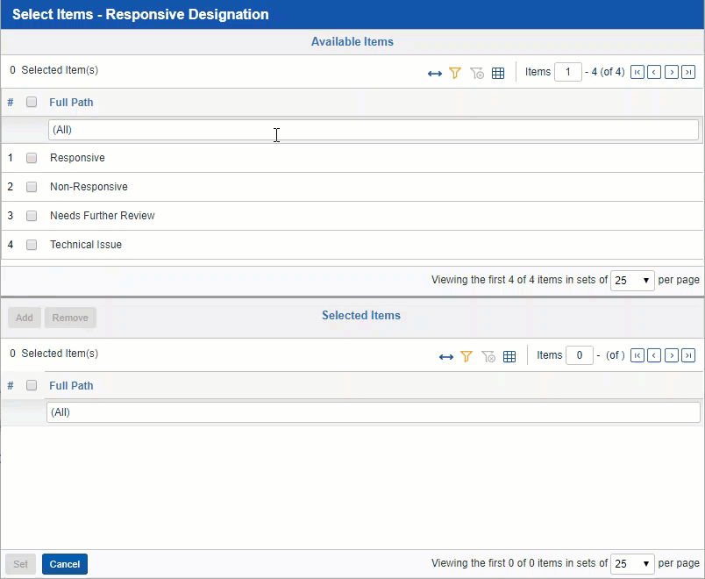705x579 pixels.
Task: Click the resize columns icon in Available Items
Action: tap(435, 74)
